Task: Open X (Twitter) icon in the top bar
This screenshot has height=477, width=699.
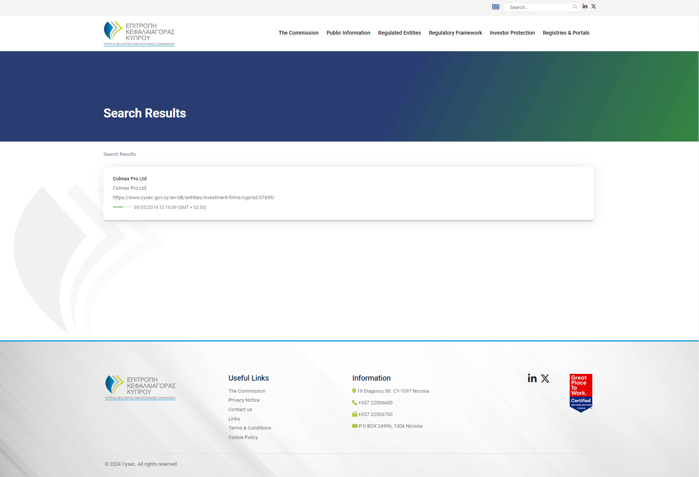Action: (593, 6)
